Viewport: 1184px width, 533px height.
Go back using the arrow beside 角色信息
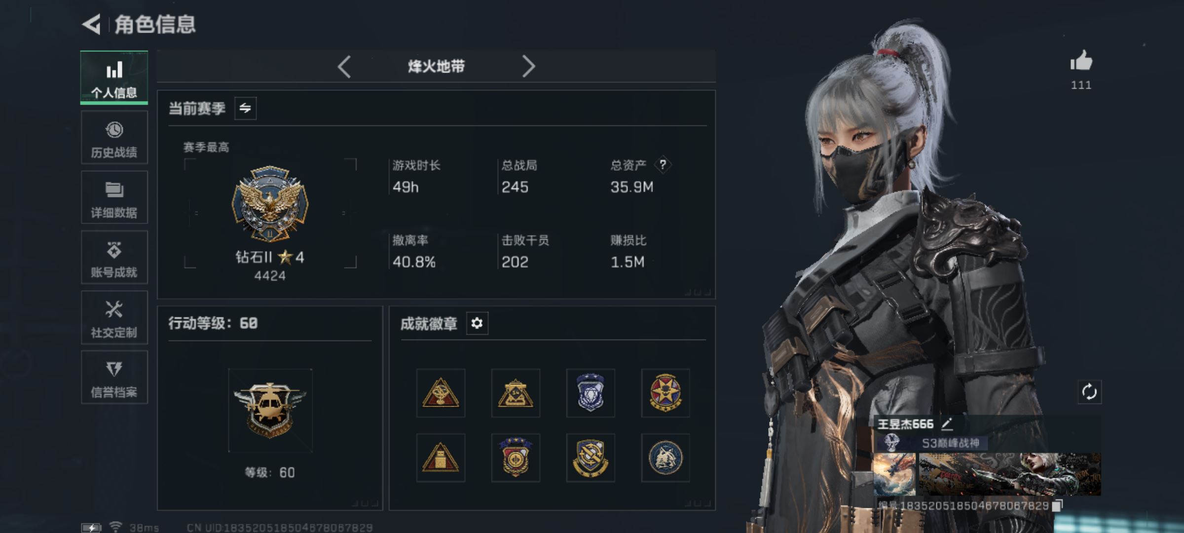click(x=91, y=24)
